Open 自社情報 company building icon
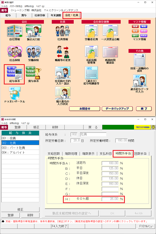 pos(15,31)
